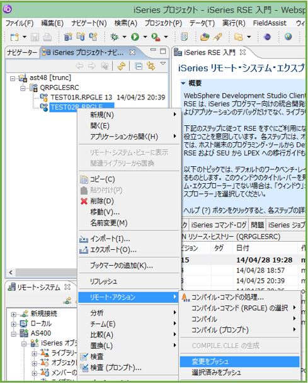Screen dimensions: 308x384
Task: Choose ブックマークの追加(K)...
Action: point(128,266)
